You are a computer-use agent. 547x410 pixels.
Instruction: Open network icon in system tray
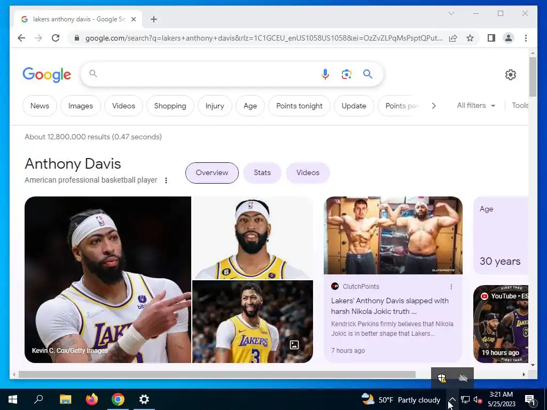[465, 399]
